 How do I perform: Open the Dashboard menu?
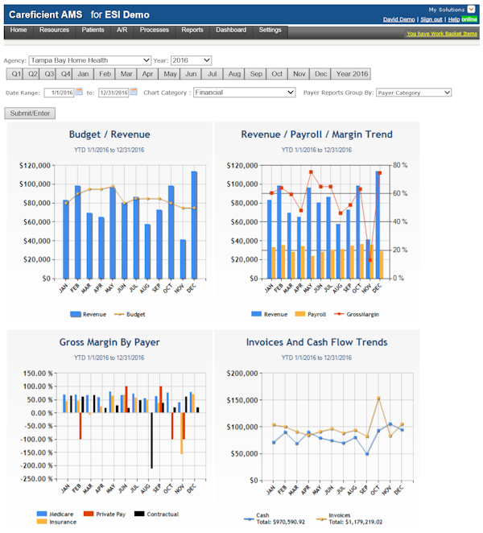(231, 30)
